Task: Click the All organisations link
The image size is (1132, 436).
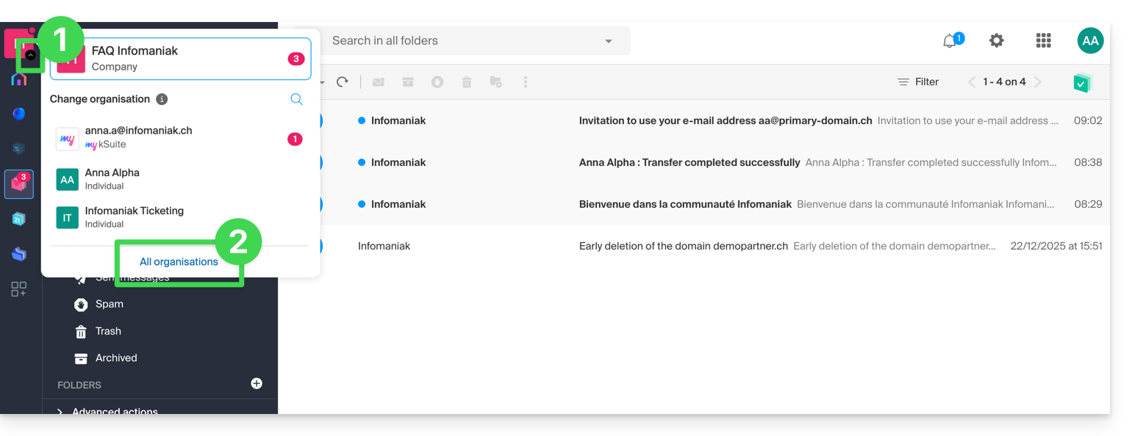Action: (179, 262)
